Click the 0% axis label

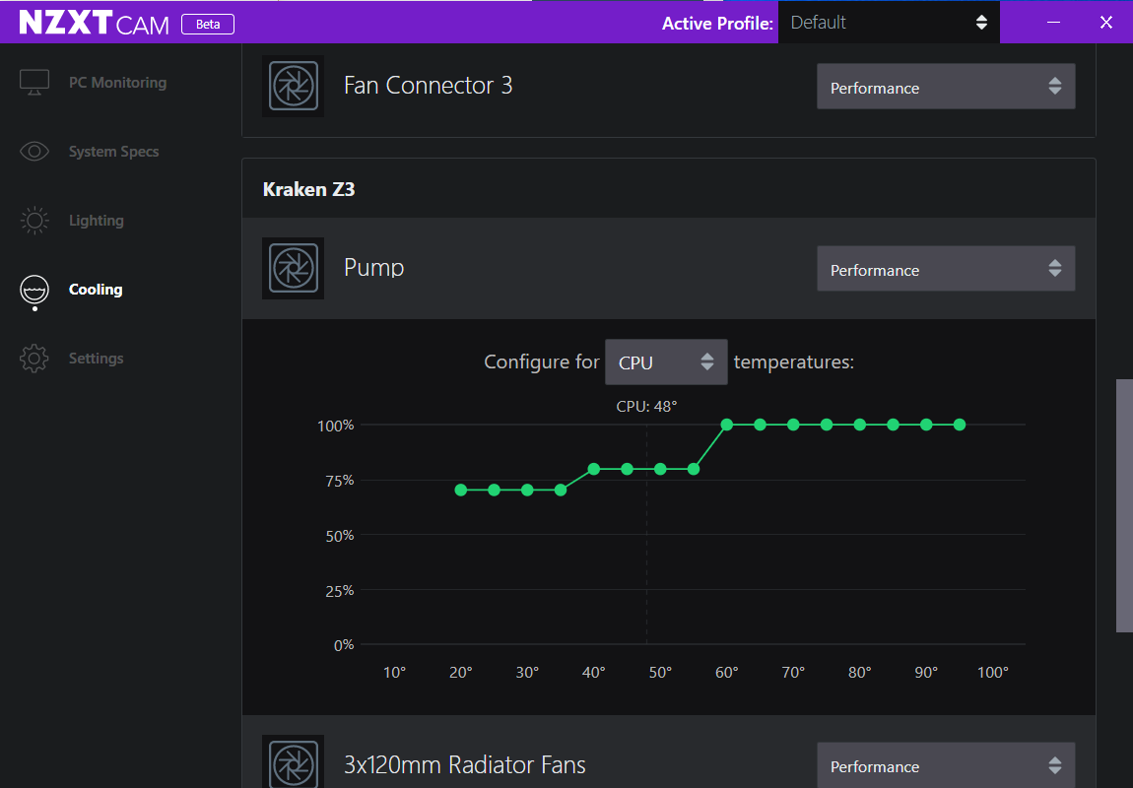point(344,645)
